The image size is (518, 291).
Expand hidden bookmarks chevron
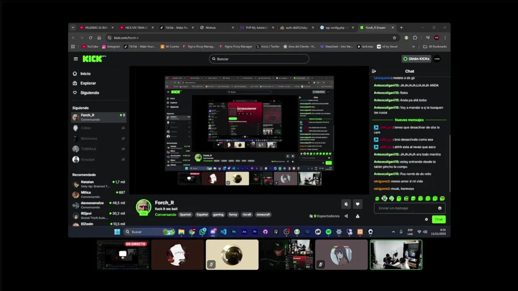[413, 46]
